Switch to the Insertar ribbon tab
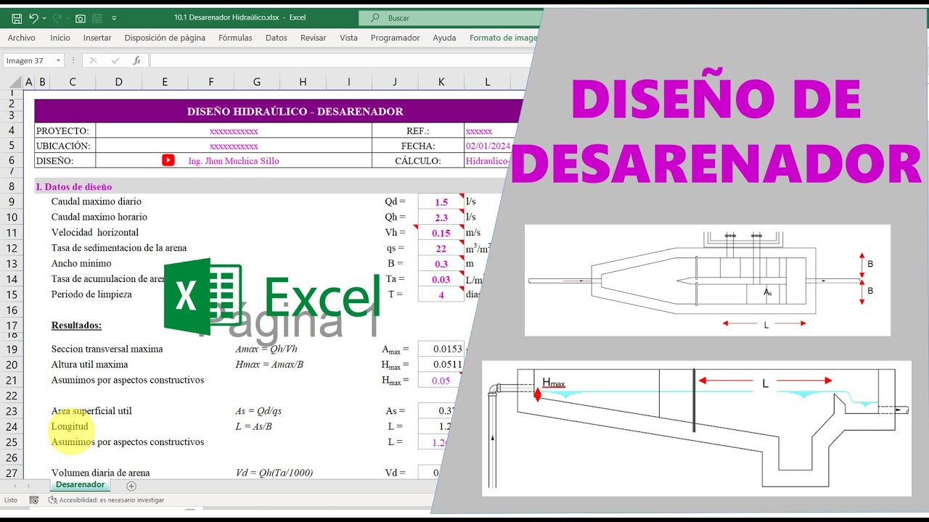Screen dimensions: 929x522 coord(97,38)
